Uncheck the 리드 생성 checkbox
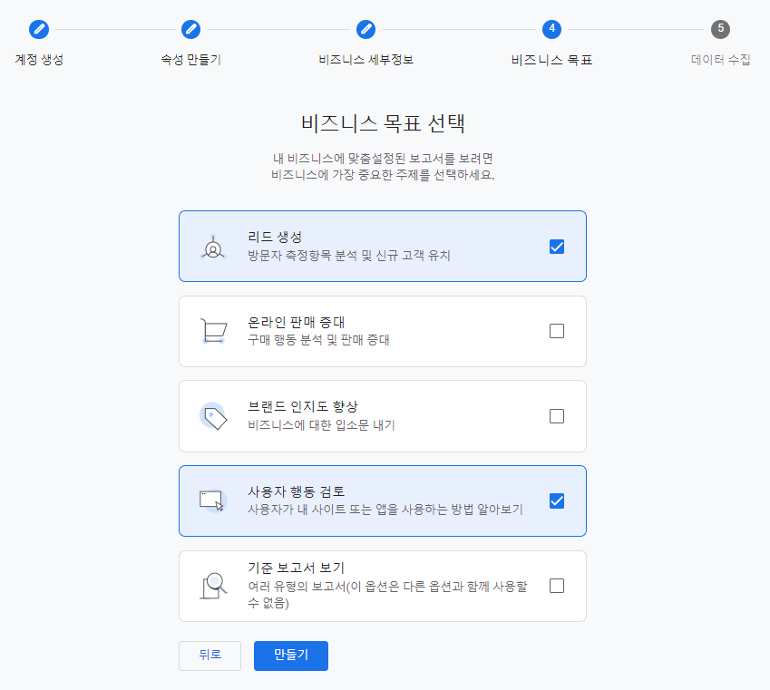This screenshot has width=770, height=690. tap(556, 247)
